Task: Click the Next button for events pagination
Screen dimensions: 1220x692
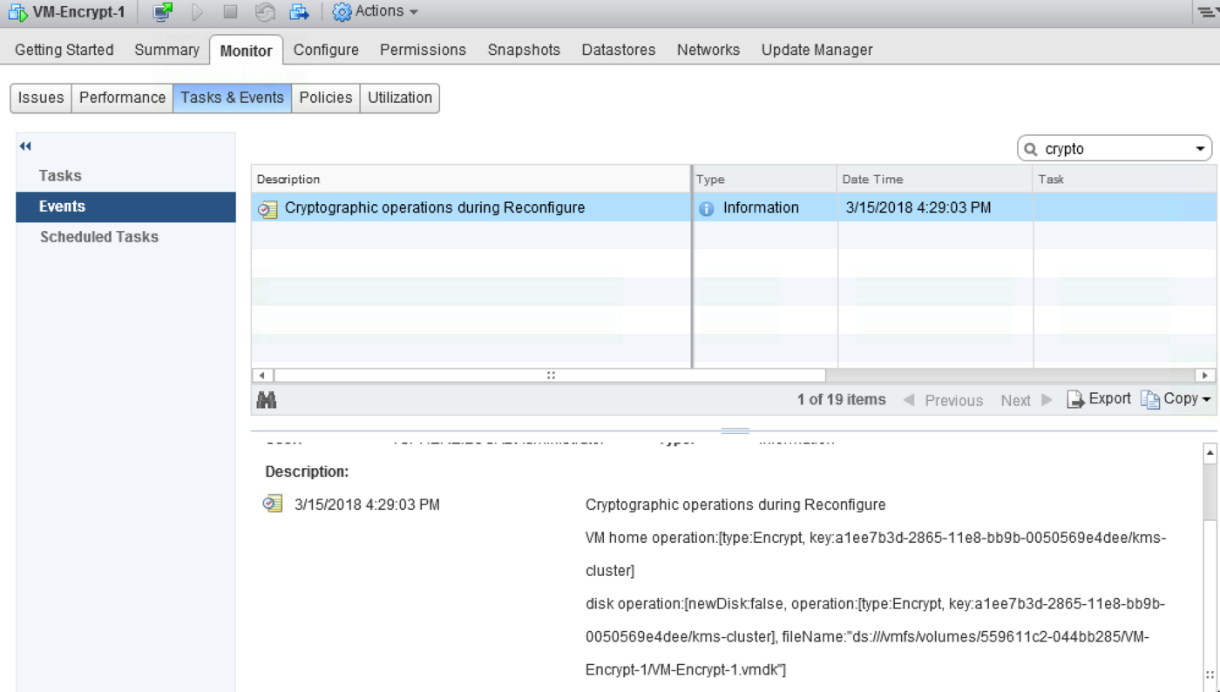Action: (1016, 400)
